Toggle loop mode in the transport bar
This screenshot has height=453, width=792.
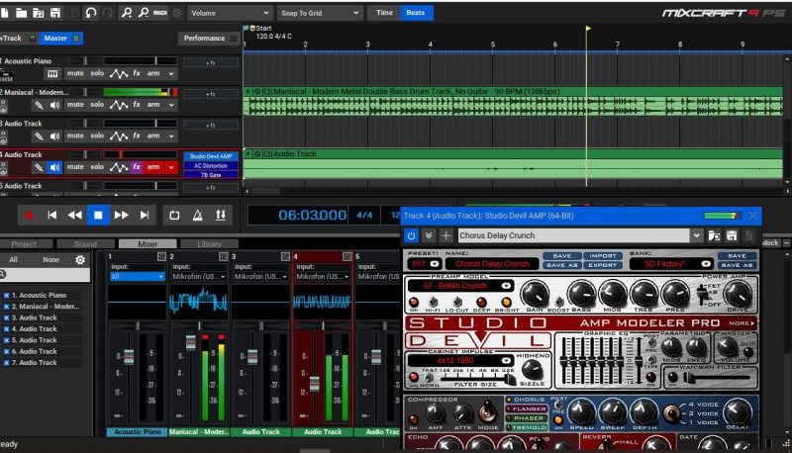[174, 216]
